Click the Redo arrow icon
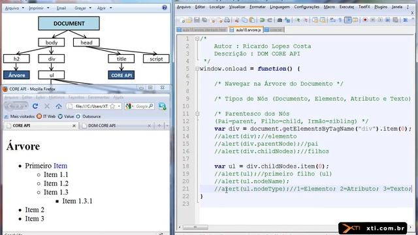The width and height of the screenshot is (418, 235). [270, 20]
